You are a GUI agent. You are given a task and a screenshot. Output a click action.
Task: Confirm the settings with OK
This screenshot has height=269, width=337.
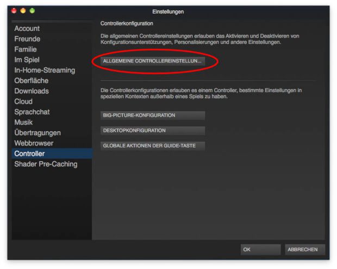[260, 249]
